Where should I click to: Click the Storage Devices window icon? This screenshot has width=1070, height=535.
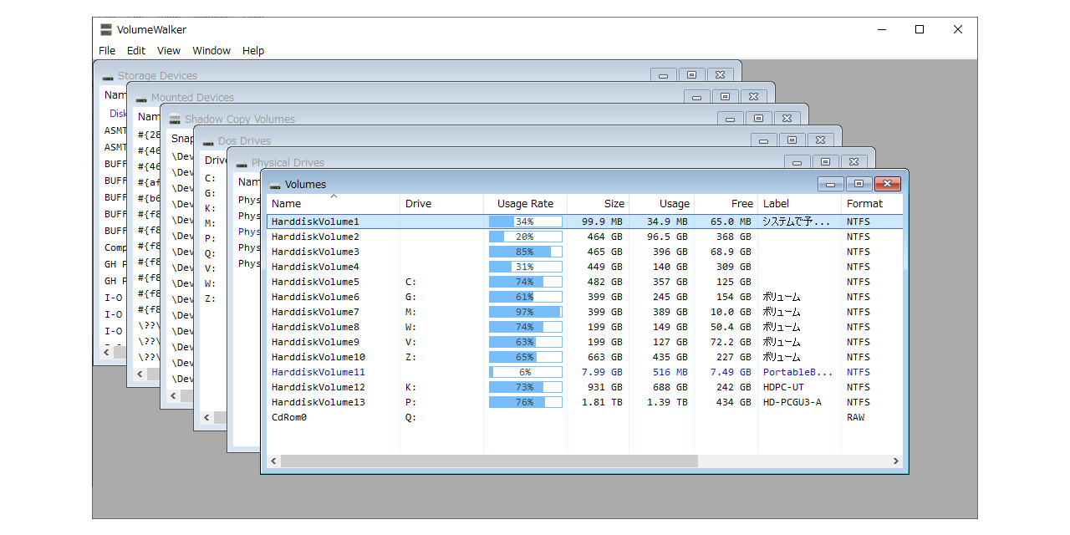[x=107, y=76]
